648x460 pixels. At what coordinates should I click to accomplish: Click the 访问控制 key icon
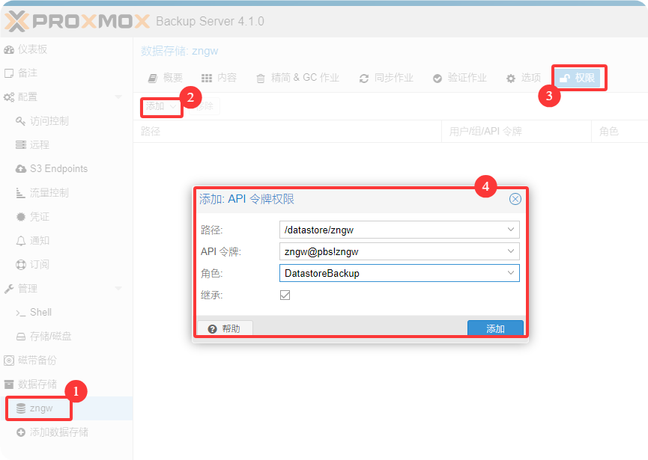[21, 121]
